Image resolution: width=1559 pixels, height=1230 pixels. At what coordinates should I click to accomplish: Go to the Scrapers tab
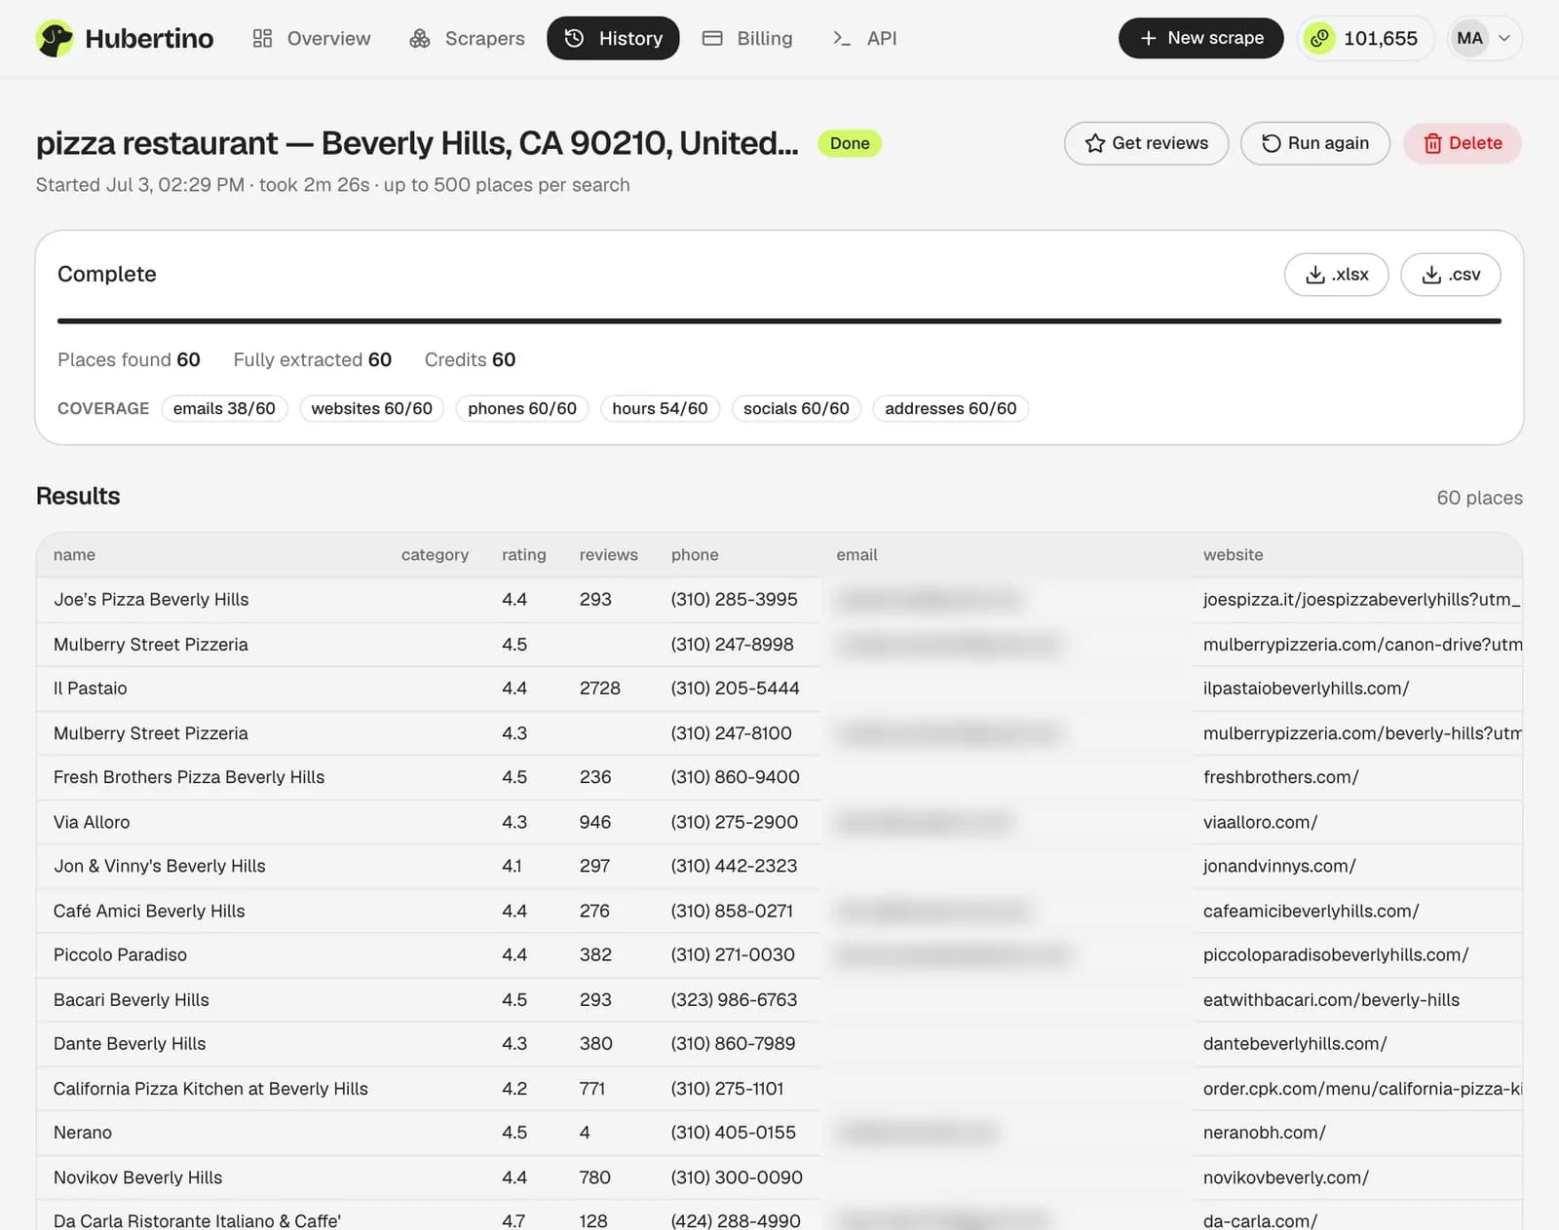click(468, 38)
